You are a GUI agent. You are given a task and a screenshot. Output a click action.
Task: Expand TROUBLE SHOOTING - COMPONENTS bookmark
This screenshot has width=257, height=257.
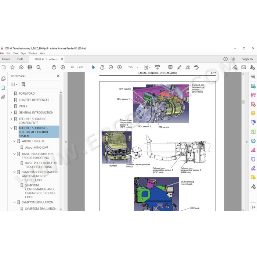pos(11,119)
